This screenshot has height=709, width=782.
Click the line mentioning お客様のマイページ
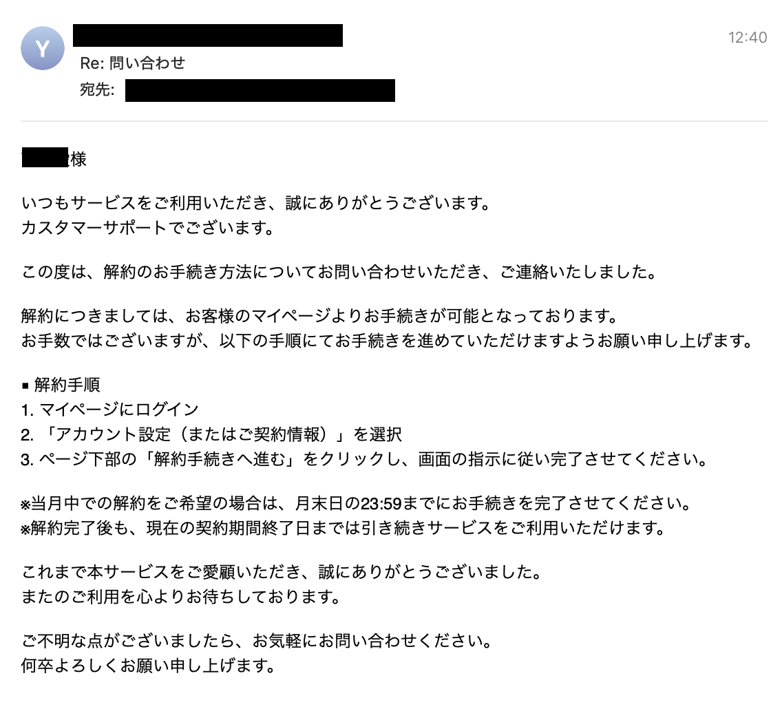point(319,316)
